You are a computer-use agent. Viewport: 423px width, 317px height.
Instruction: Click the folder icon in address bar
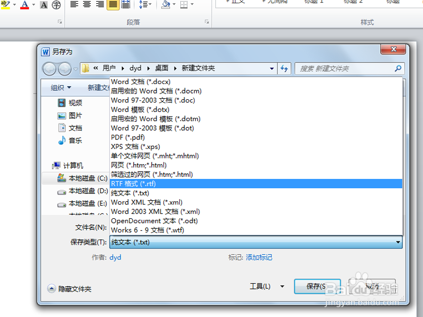coord(86,68)
